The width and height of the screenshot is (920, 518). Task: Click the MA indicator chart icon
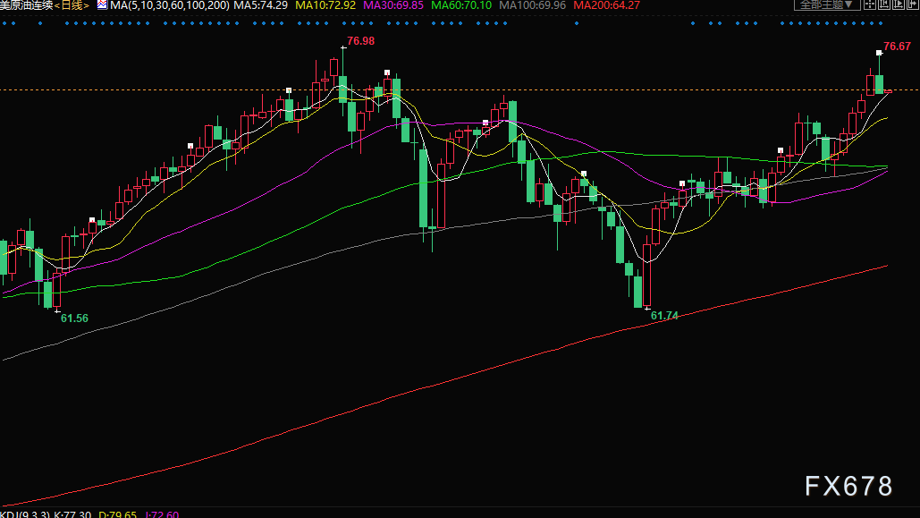point(102,4)
